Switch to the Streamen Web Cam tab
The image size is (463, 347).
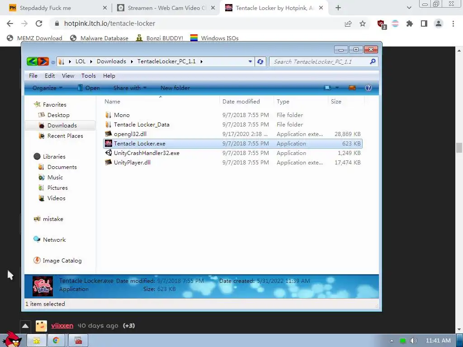(167, 8)
